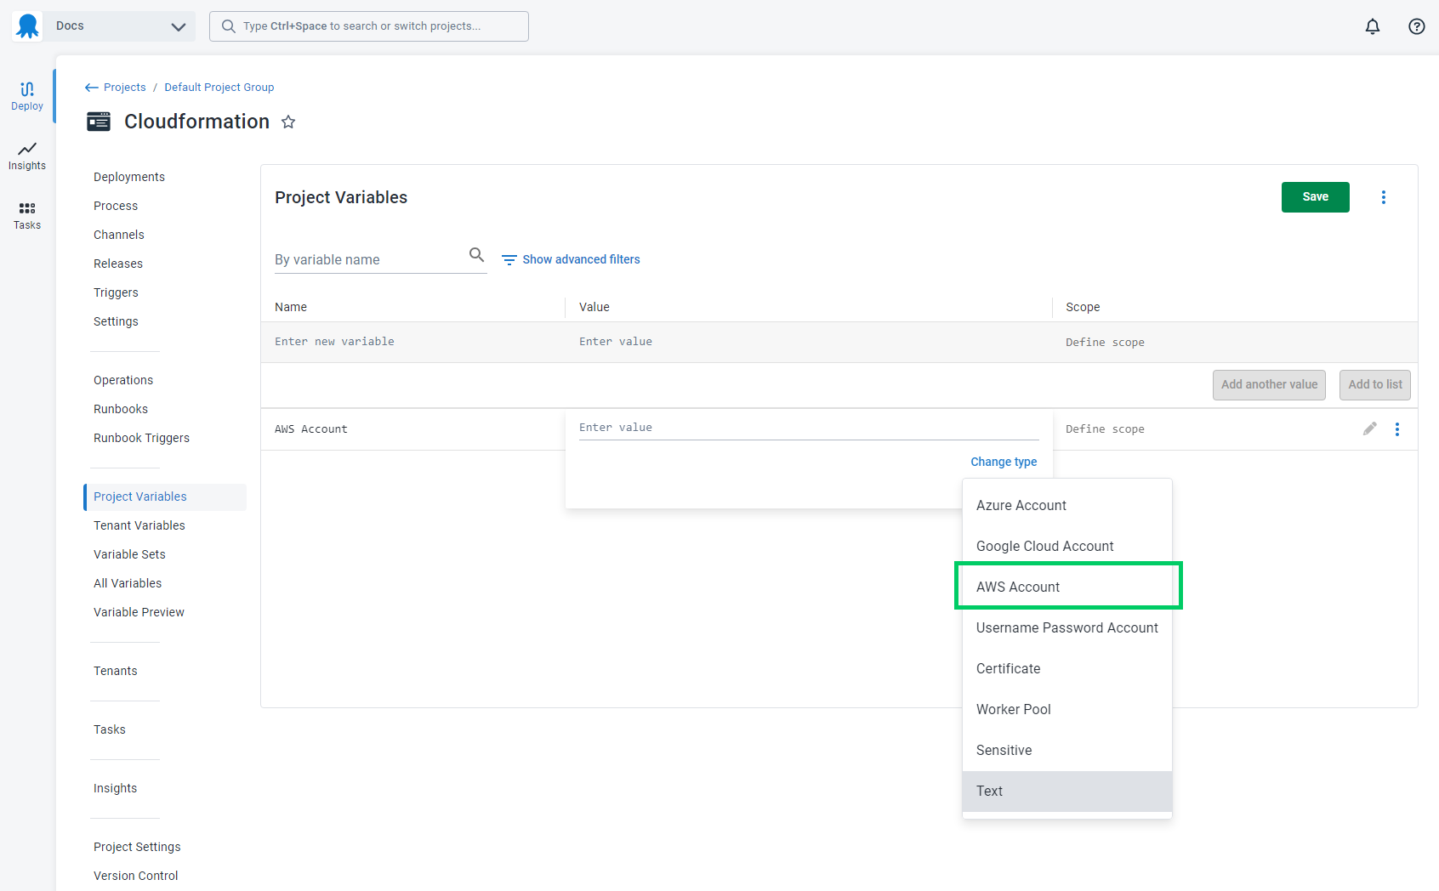This screenshot has width=1439, height=891.
Task: Open the notifications bell
Action: tap(1373, 26)
